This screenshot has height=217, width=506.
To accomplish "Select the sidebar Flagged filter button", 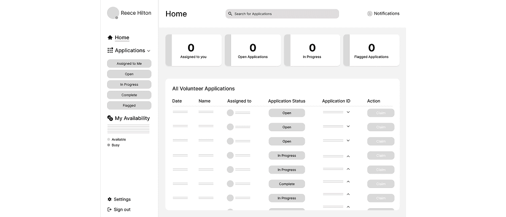I will (x=129, y=106).
